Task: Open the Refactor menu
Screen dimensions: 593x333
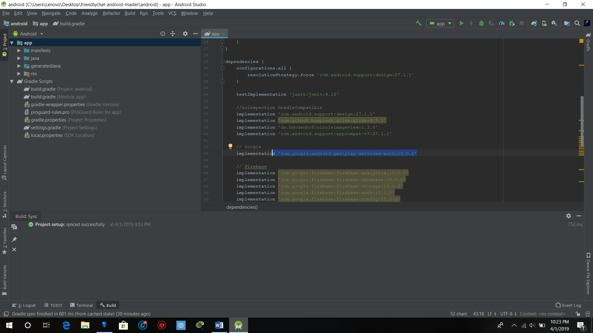Action: (x=111, y=13)
